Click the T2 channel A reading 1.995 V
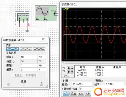 (x=99, y=73)
